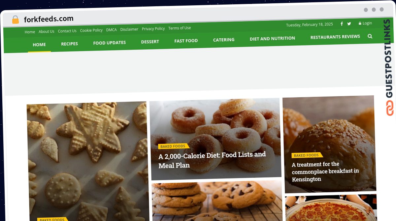Go to the Dessert section
Viewport: 396px width, 221px height.
(150, 42)
